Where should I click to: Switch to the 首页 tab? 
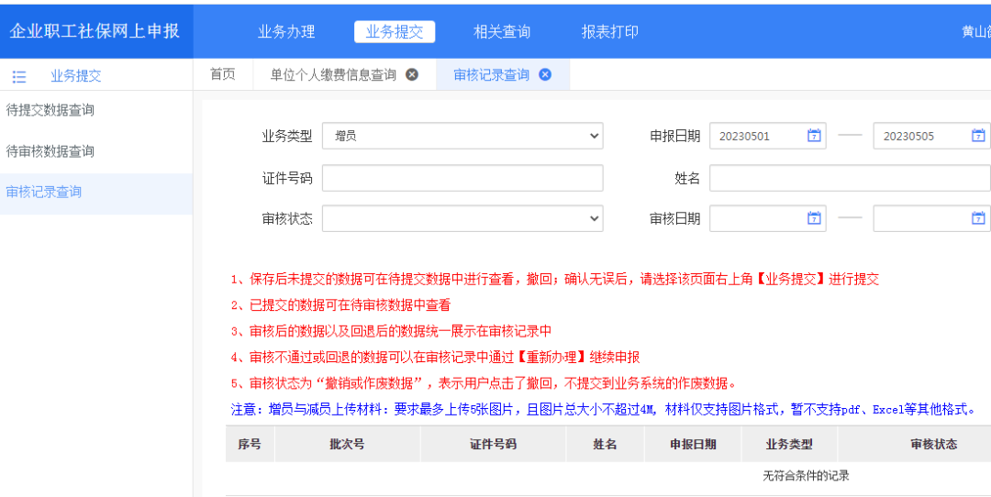click(x=222, y=74)
